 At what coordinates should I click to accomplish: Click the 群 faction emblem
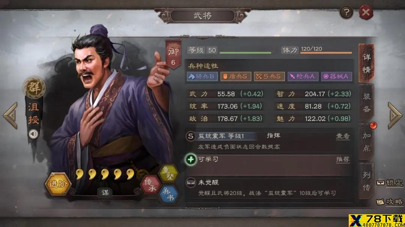34,88
